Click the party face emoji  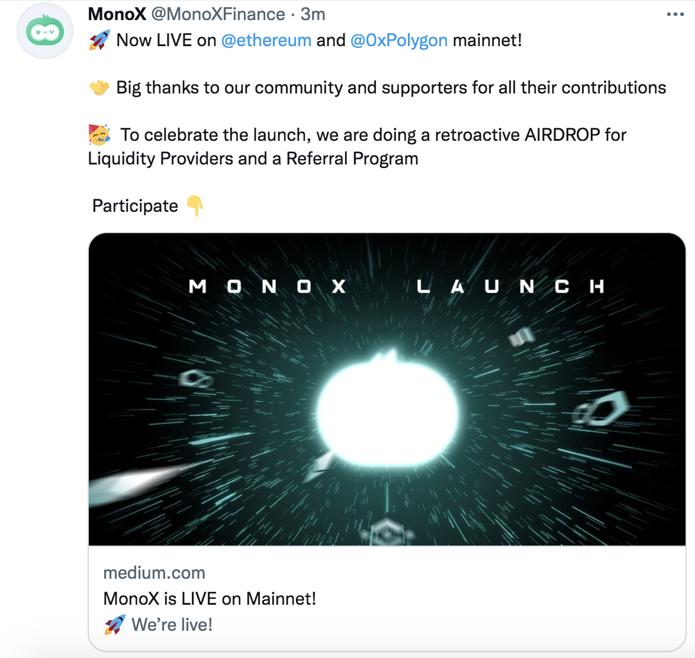coord(99,135)
